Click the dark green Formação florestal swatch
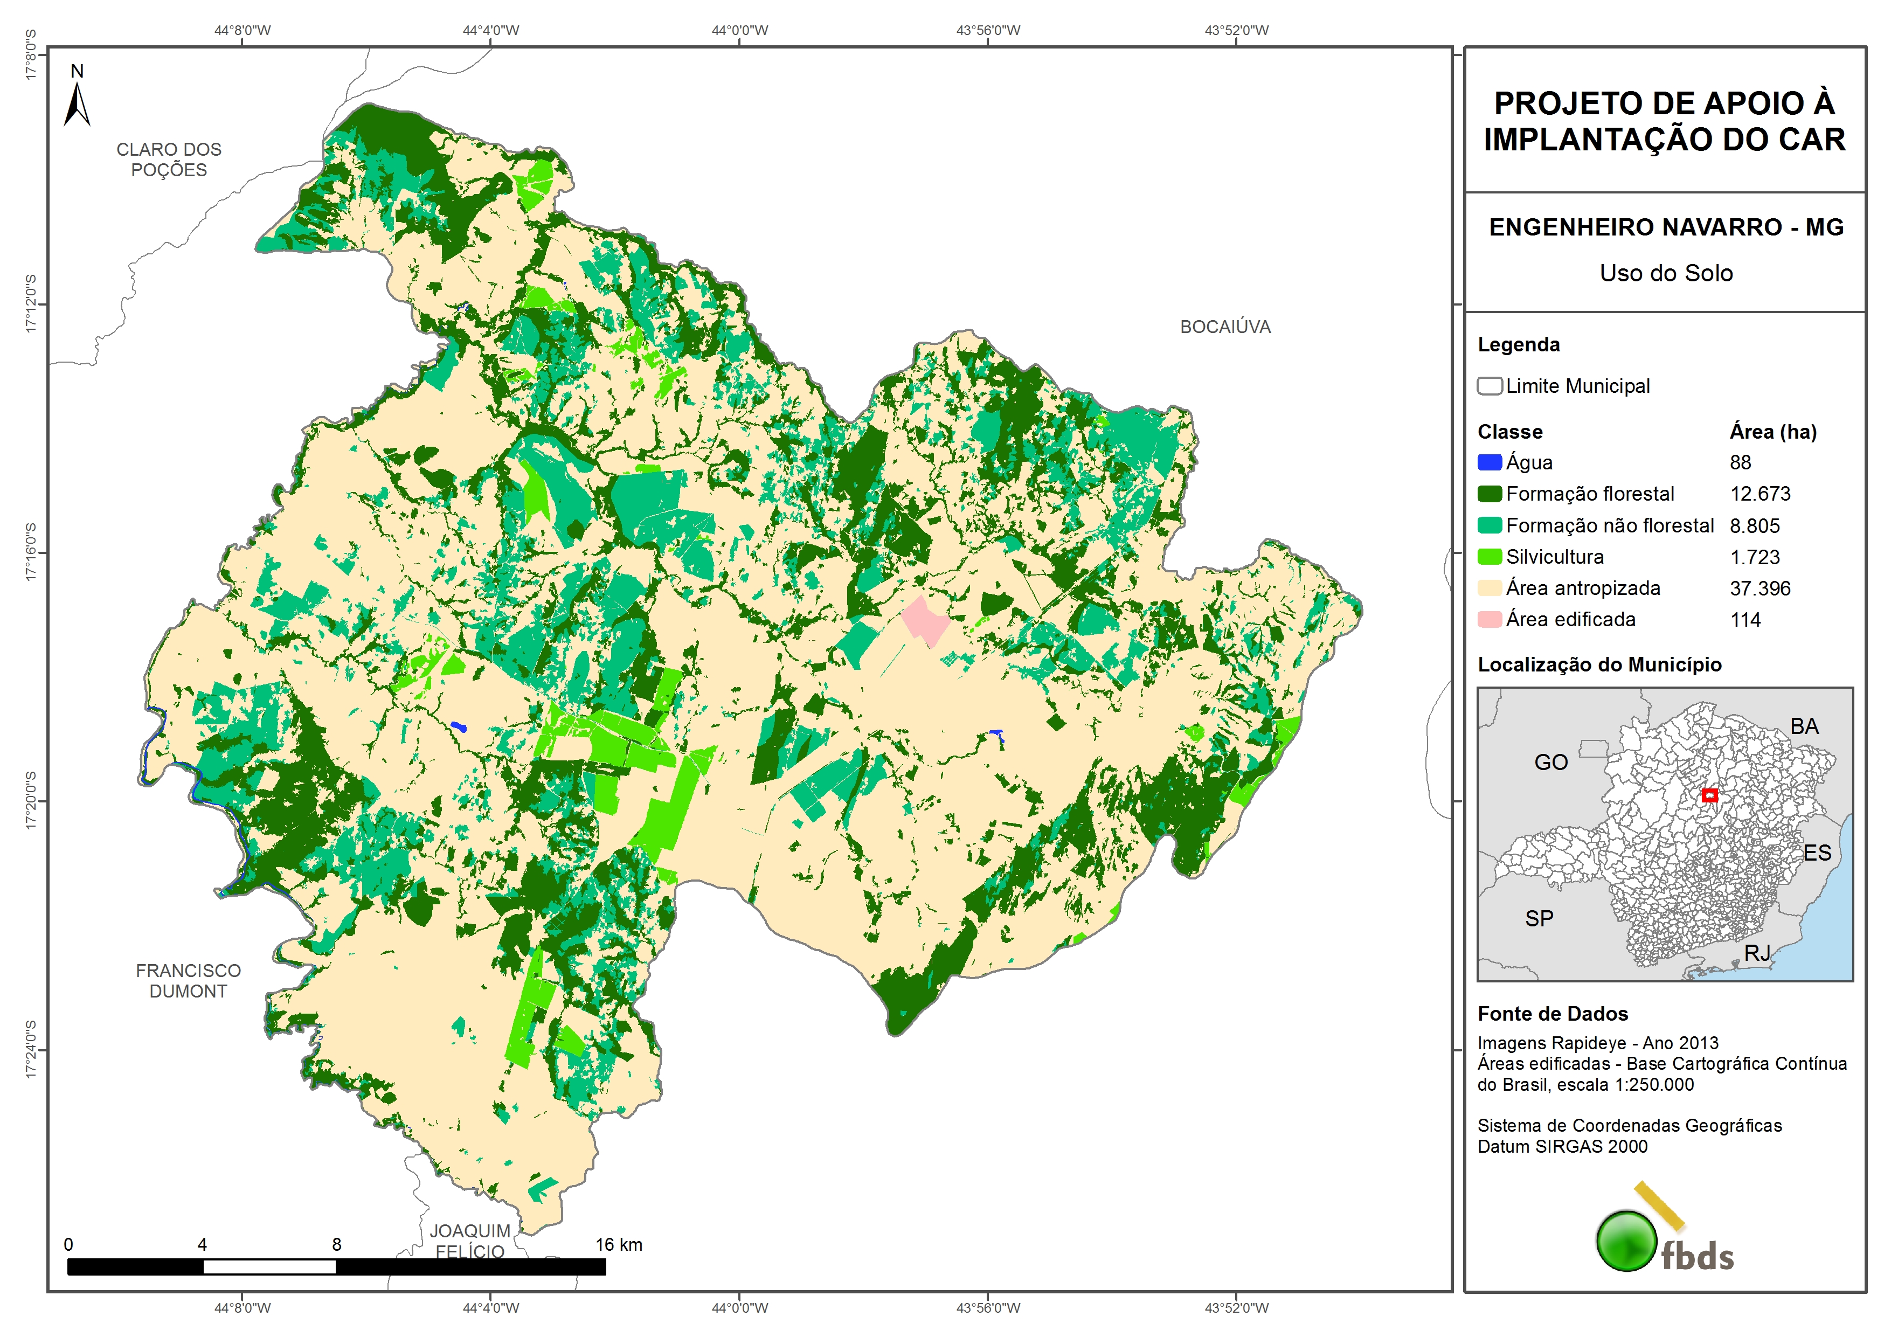The width and height of the screenshot is (1891, 1337). coord(1489,494)
